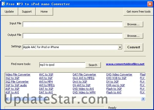Visit www.convertvideofiles.net link
This screenshot has height=110, width=154.
coord(125,64)
